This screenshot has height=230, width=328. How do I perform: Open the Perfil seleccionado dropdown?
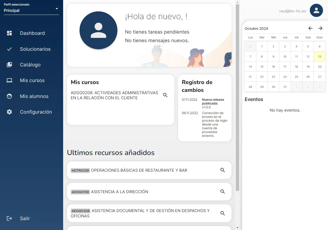pyautogui.click(x=31, y=10)
